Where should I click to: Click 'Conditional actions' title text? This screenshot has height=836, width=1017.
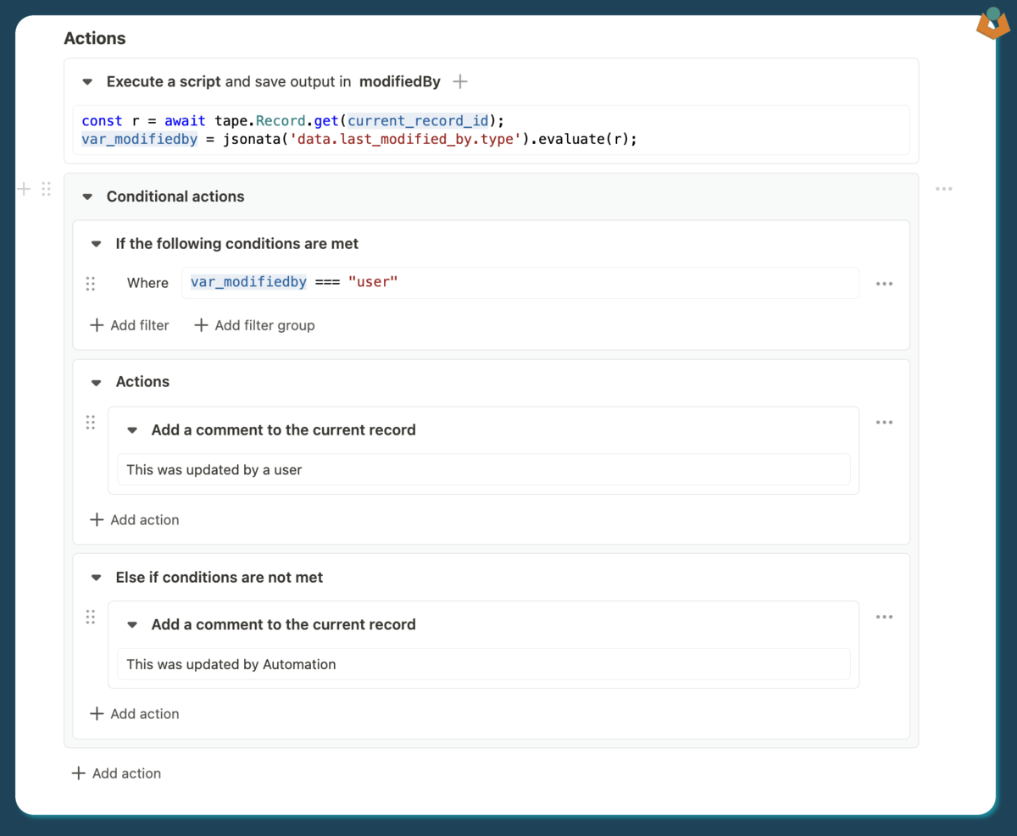click(175, 197)
